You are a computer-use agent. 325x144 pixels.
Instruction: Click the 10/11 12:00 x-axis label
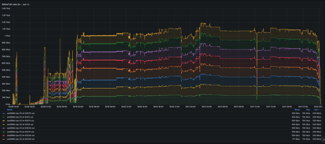[x=255, y=107]
